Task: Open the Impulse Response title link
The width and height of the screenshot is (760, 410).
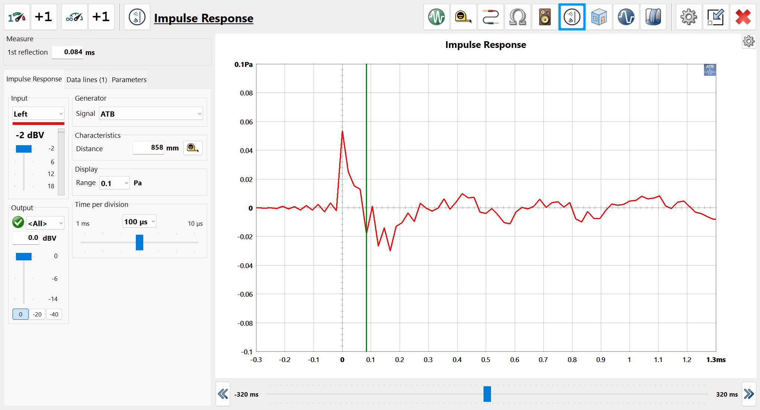Action: [x=204, y=18]
